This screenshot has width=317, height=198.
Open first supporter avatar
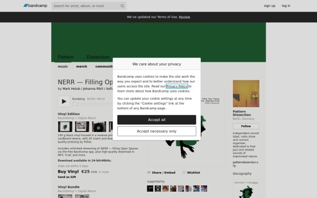150,188
